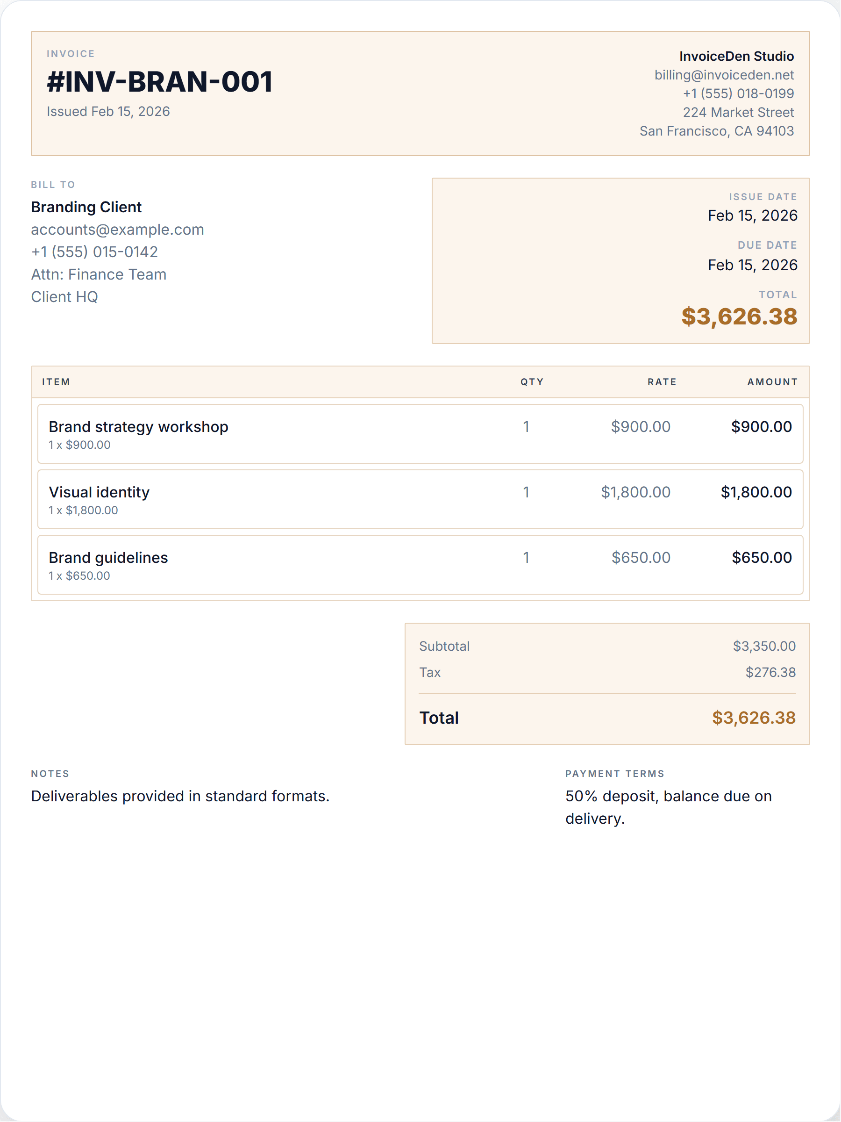Click the Branding Client name

(86, 207)
